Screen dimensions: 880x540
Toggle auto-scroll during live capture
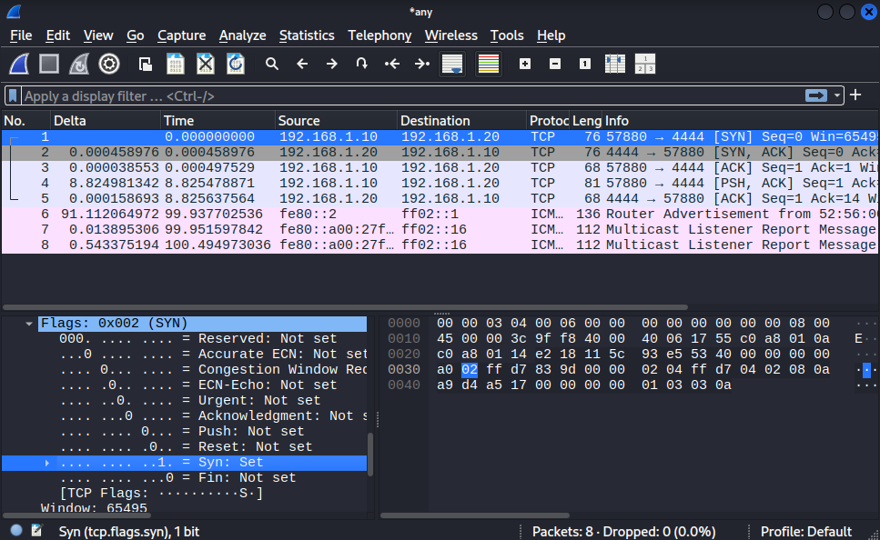(452, 64)
